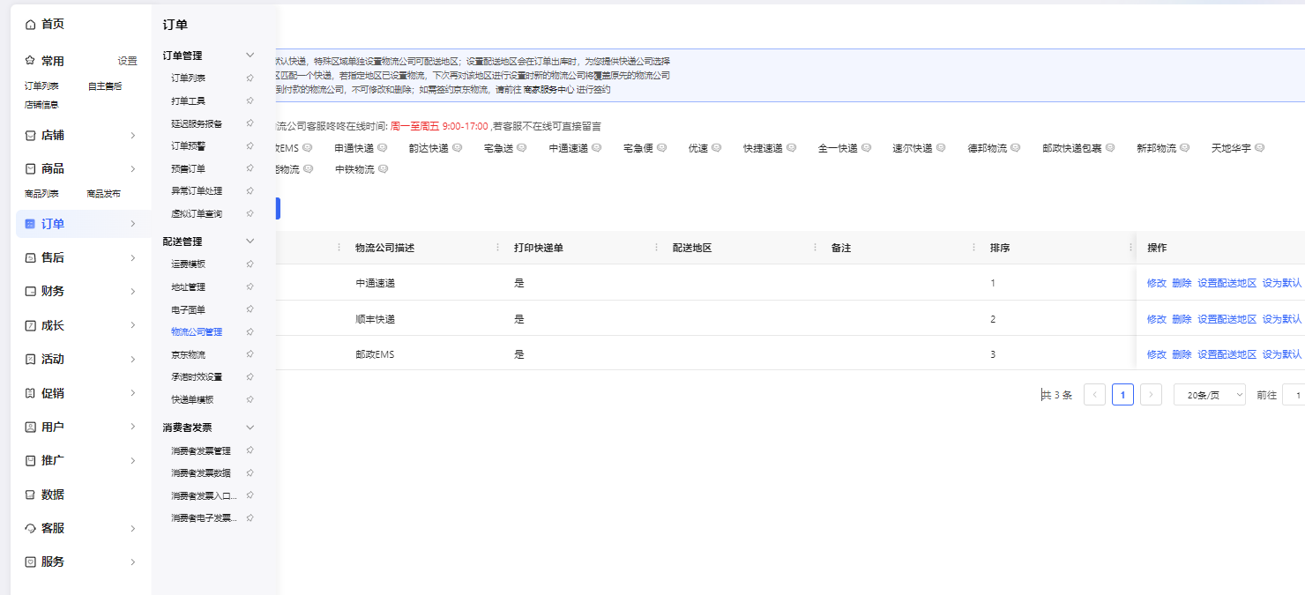Toggle the pin icon beside 京东物流
1305x595 pixels.
250,354
